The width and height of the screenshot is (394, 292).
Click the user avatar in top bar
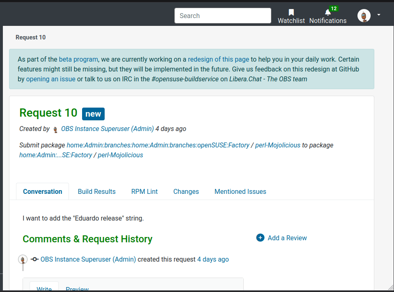[x=364, y=16]
